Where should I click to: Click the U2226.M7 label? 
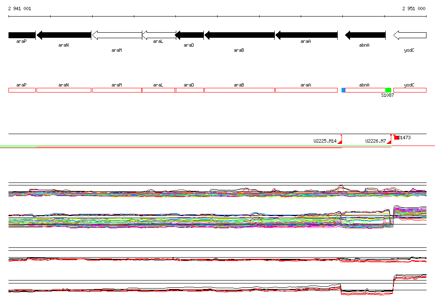pos(376,141)
